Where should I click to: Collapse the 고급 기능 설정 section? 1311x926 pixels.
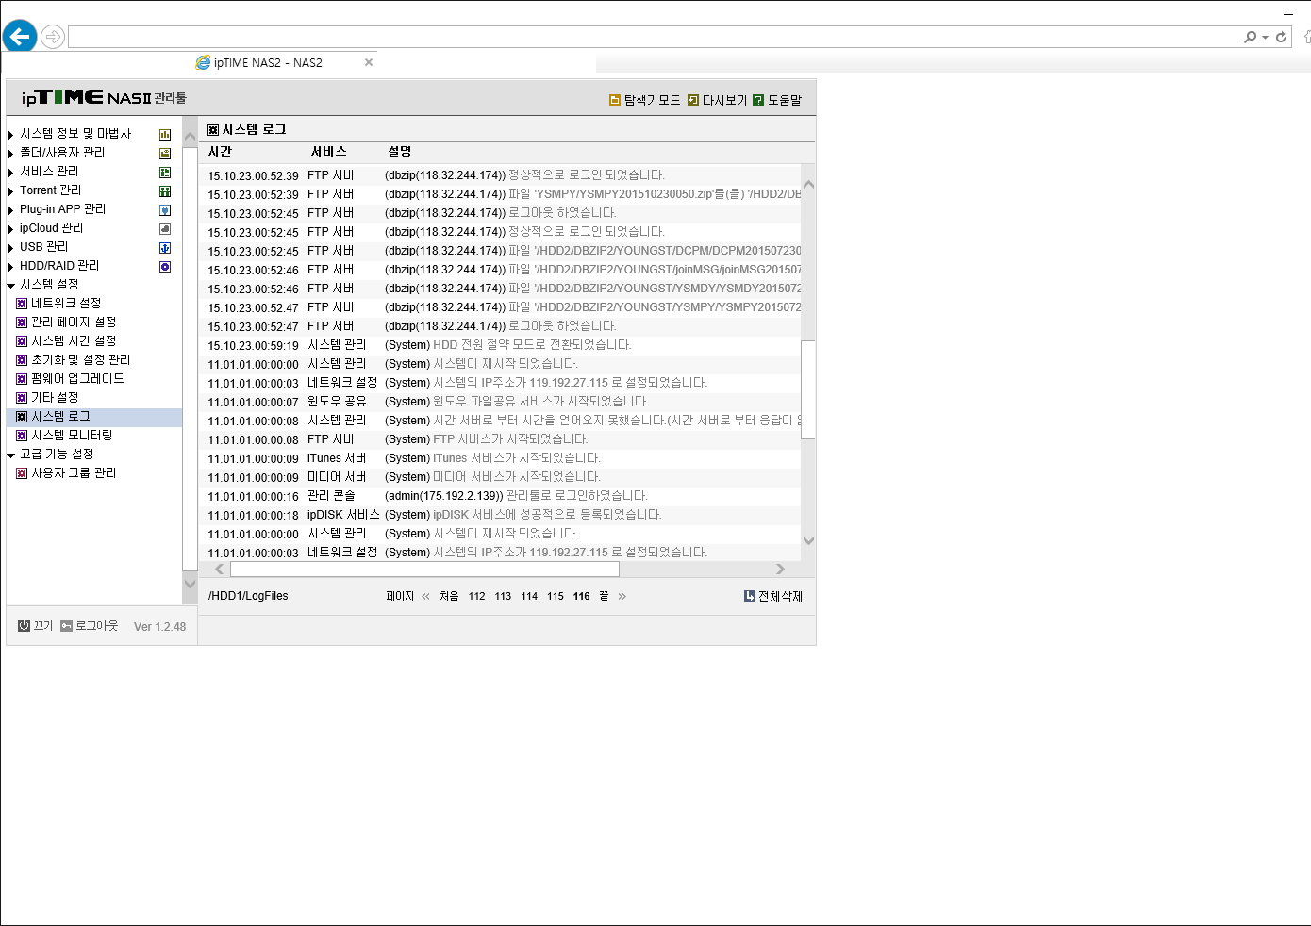11,455
